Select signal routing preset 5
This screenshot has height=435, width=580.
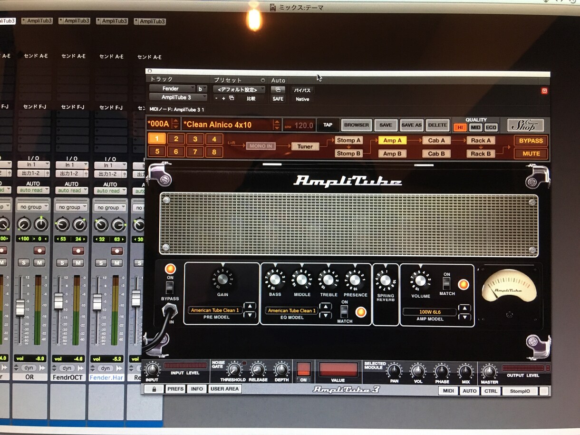coord(157,152)
